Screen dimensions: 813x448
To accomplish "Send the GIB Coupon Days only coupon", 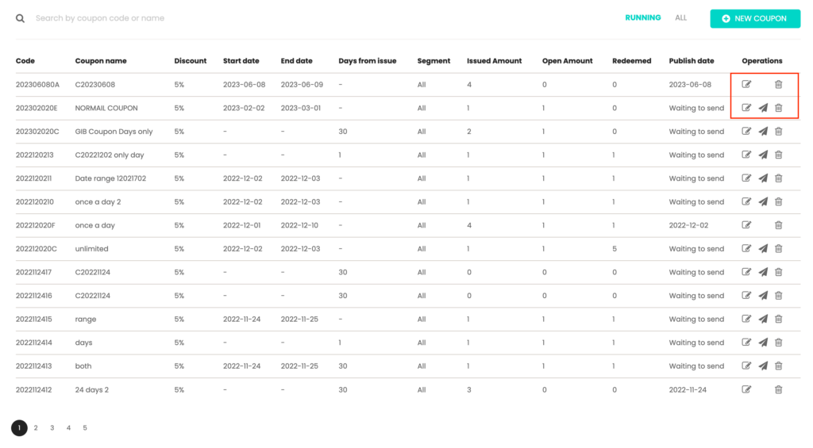I will click(763, 132).
